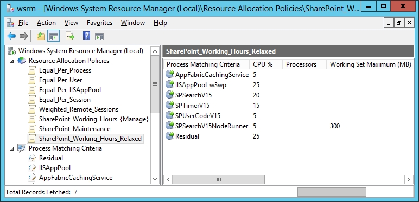The image size is (419, 202).
Task: Collapse the Resource Allocation Policies node
Action: pyautogui.click(x=12, y=61)
